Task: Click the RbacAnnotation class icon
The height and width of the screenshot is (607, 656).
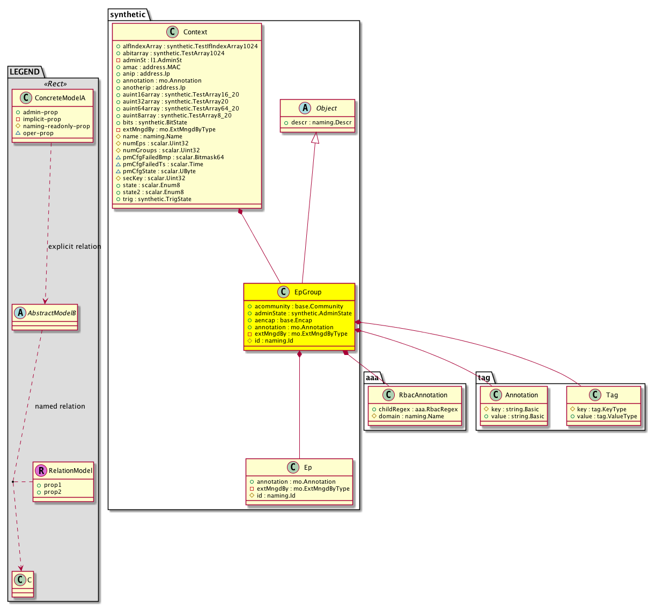Action: pos(388,395)
